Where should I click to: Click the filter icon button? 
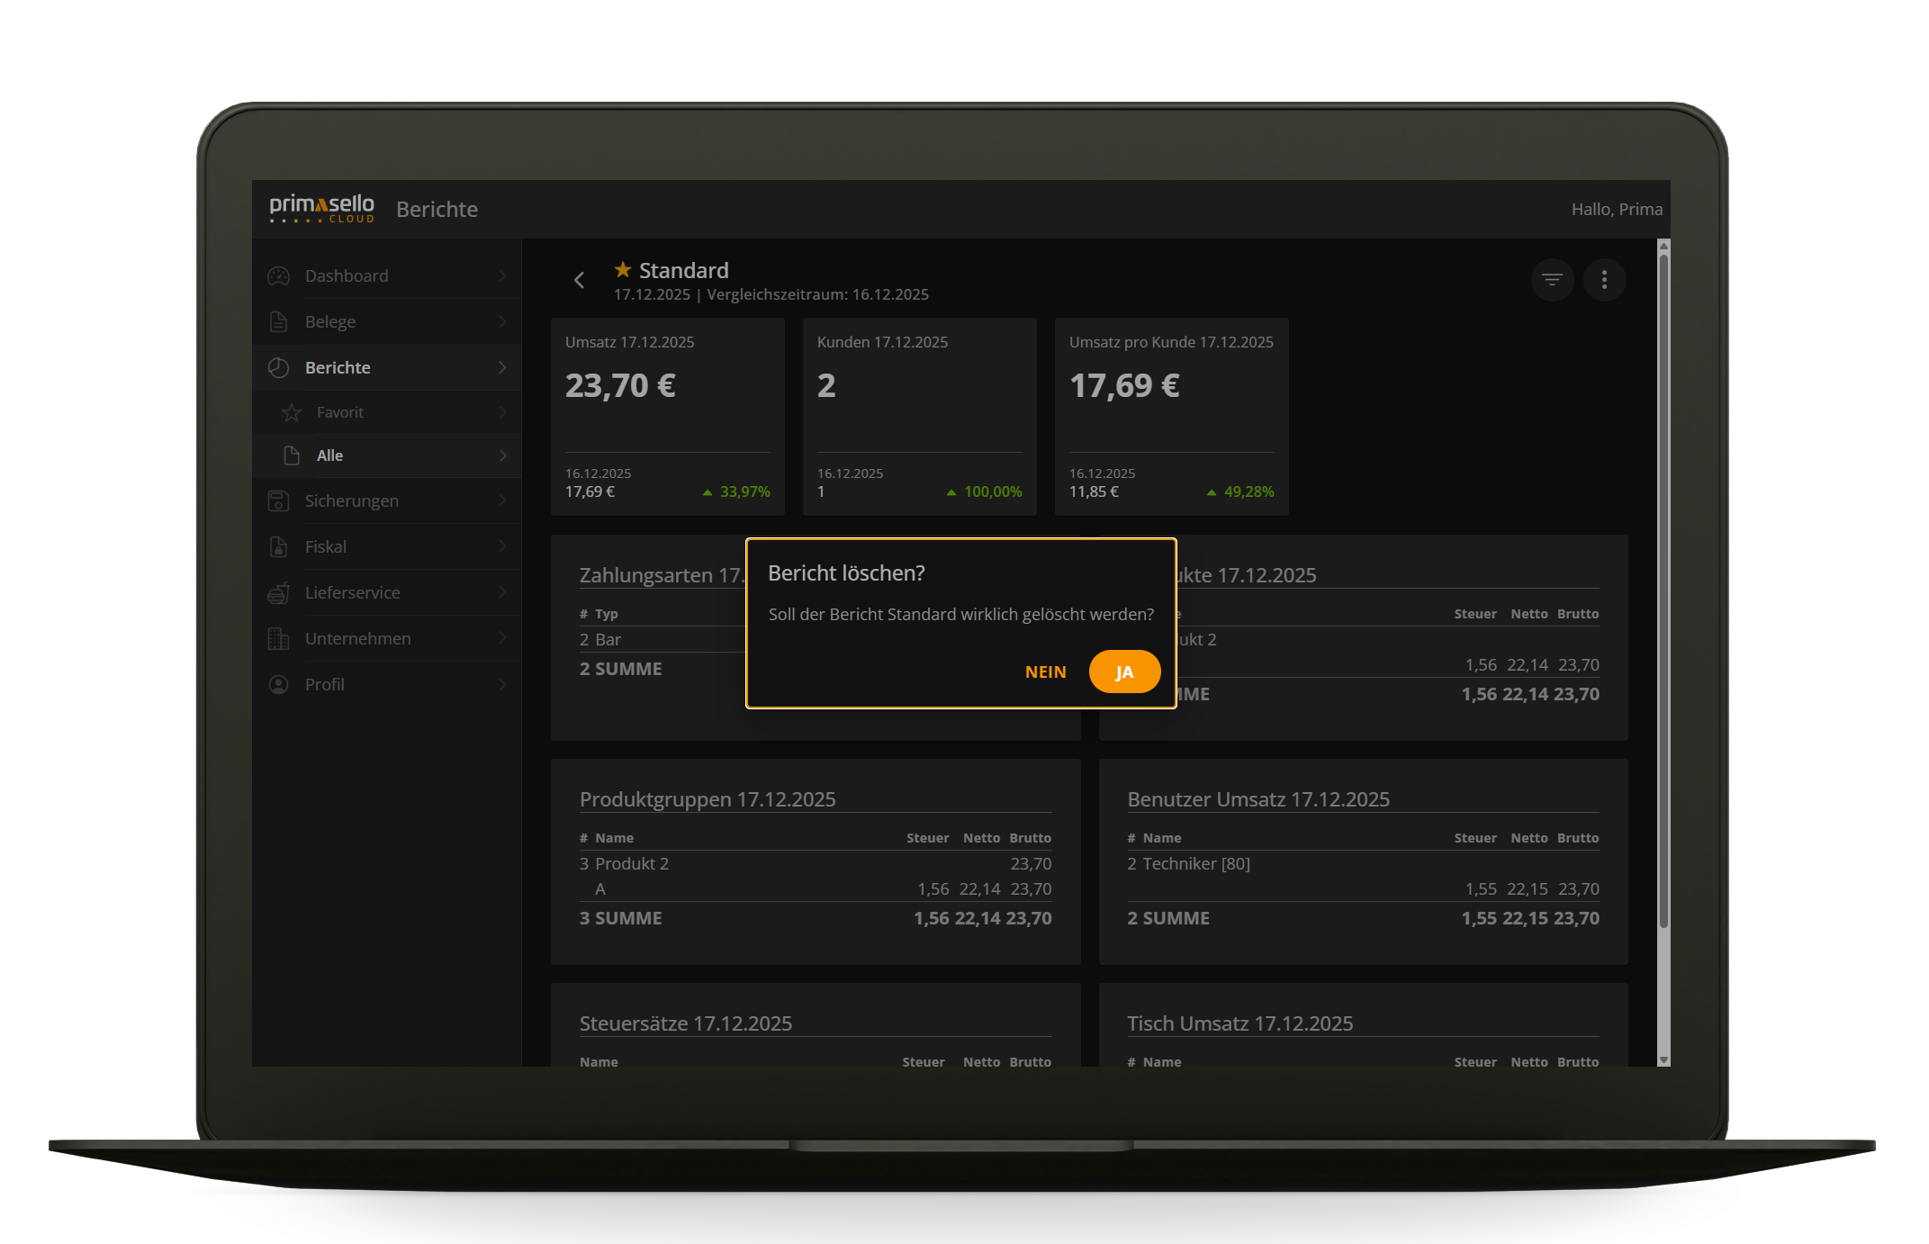[1552, 280]
